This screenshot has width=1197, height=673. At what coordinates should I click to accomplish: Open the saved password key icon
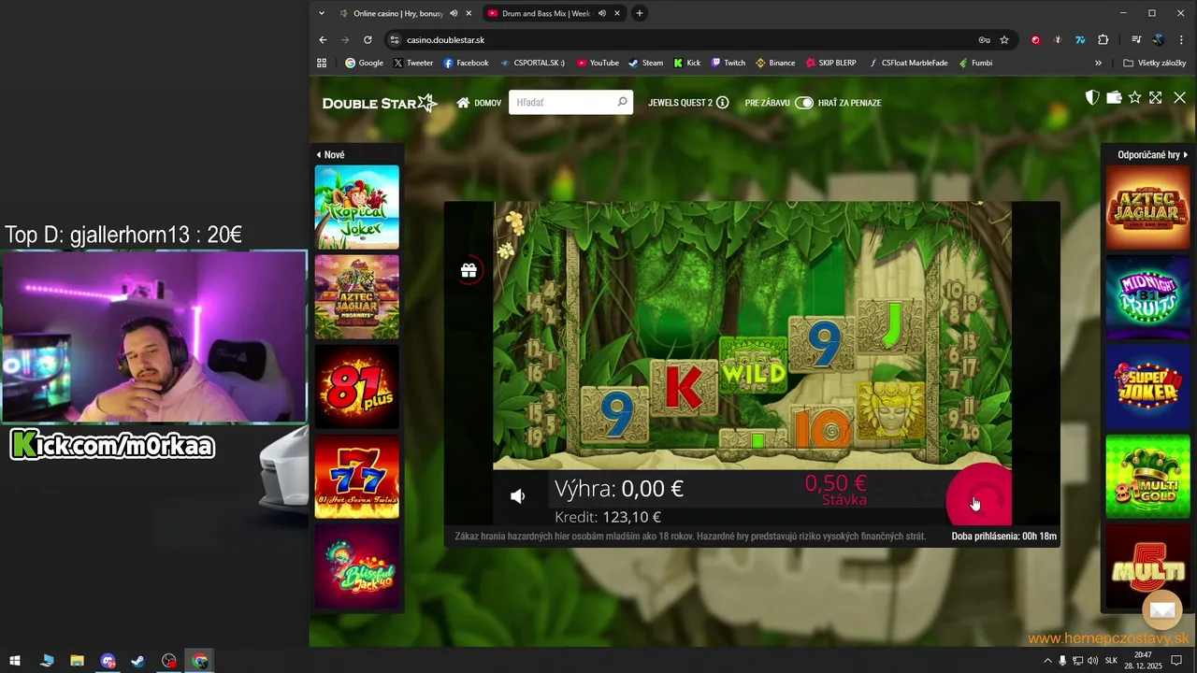(984, 40)
